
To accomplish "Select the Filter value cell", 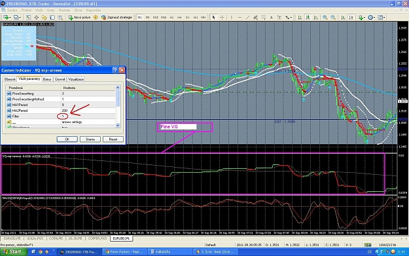I will point(88,116).
